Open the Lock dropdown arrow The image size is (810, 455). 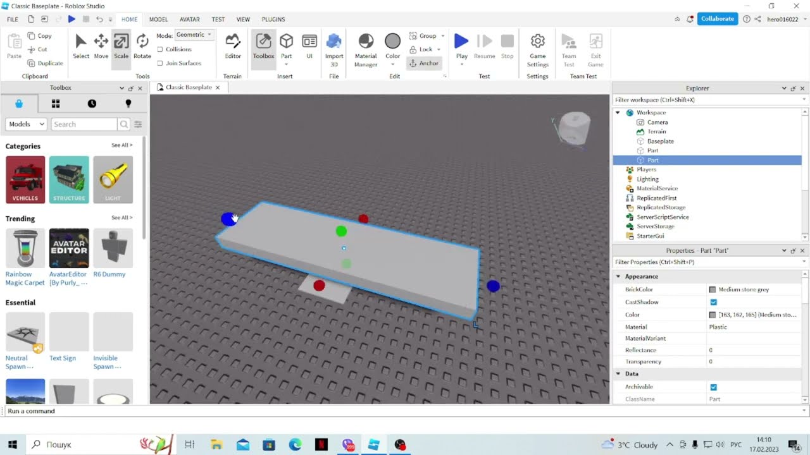point(439,49)
